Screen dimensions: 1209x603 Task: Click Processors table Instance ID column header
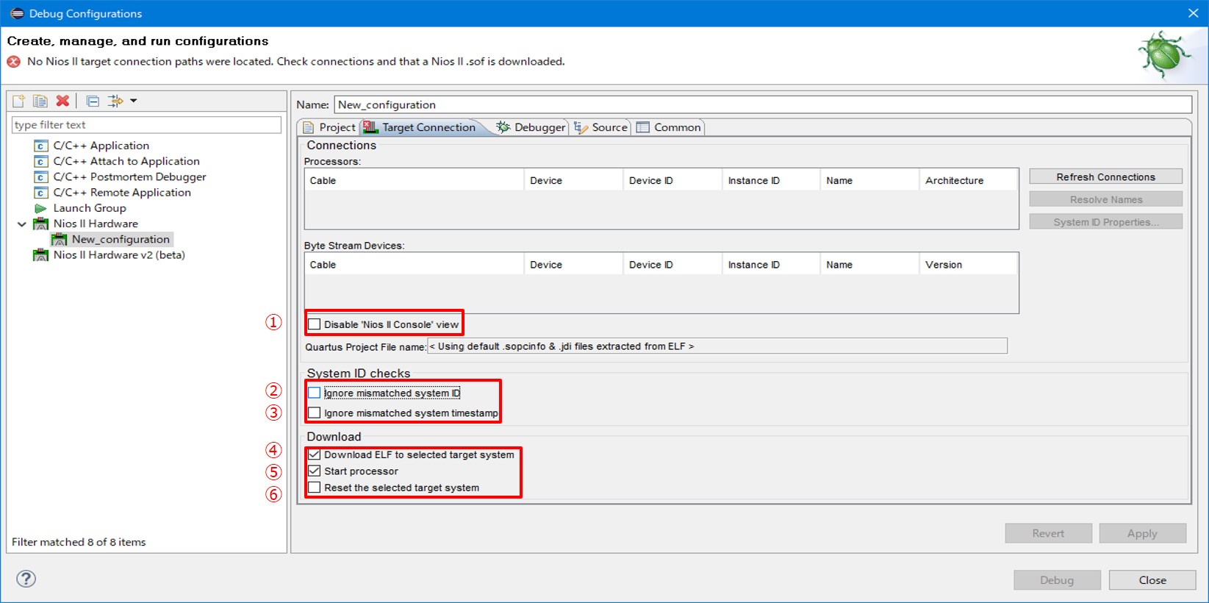[x=770, y=180]
